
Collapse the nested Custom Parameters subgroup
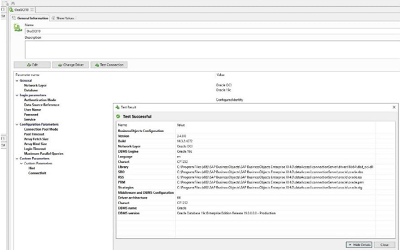(21, 164)
